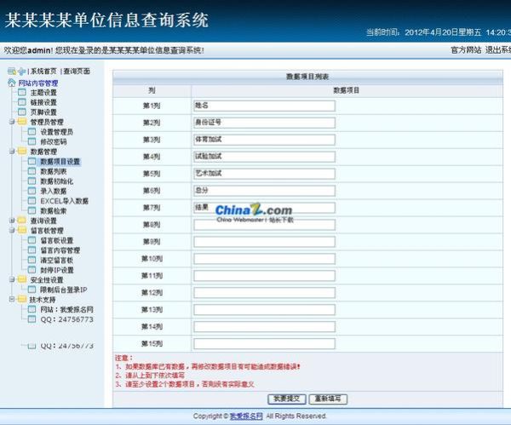Click the page icon next to 录入数据
511x425 pixels.
click(x=32, y=191)
